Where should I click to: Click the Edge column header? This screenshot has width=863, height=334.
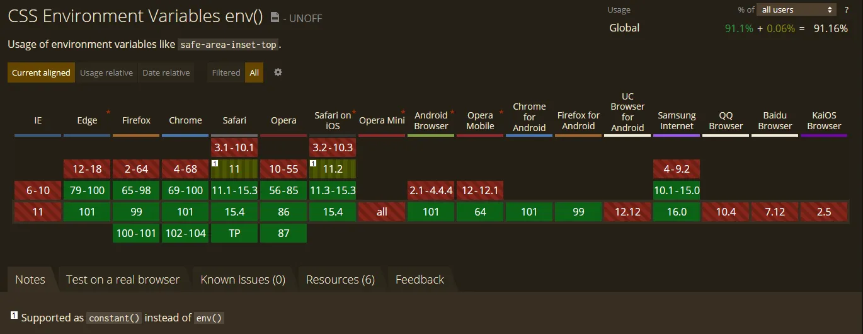click(x=87, y=120)
